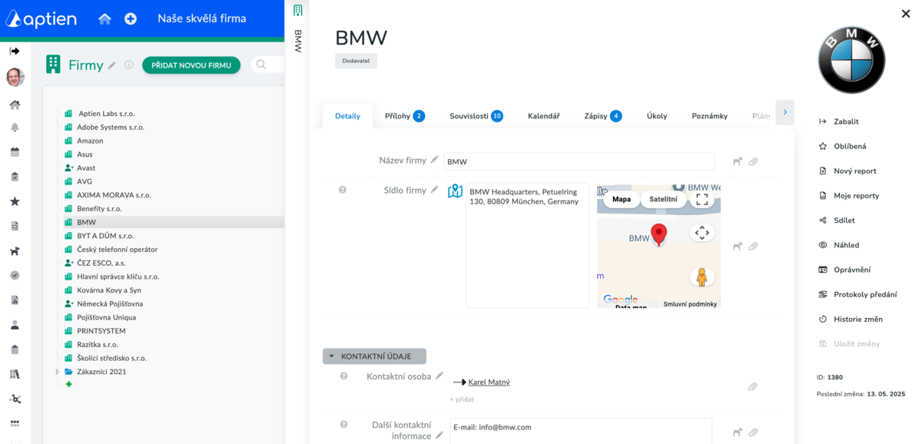Click the Street View pegman on the map

(x=701, y=277)
